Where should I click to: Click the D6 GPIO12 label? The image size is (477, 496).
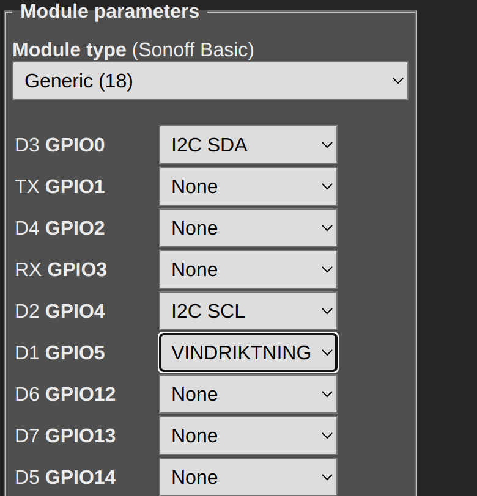coord(65,394)
